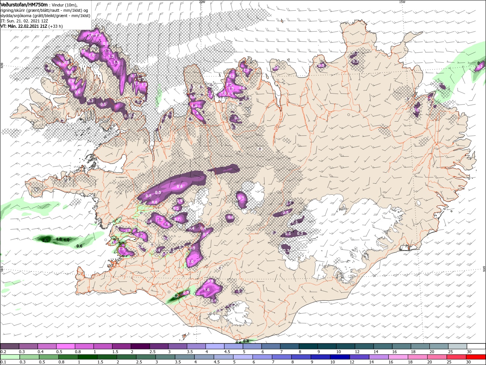Pick the upper scale swatch starting at 1.5
Image resolution: width=486 pixels, height=365 pixels.
(x=121, y=346)
